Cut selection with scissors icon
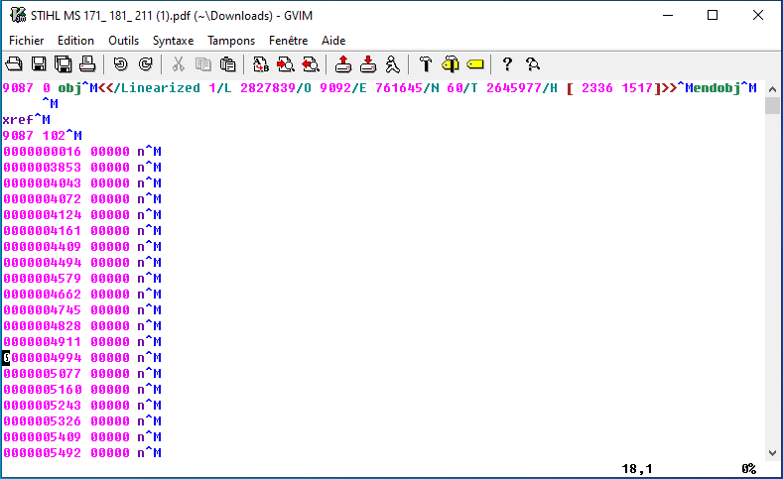Image resolution: width=783 pixels, height=479 pixels. 179,64
